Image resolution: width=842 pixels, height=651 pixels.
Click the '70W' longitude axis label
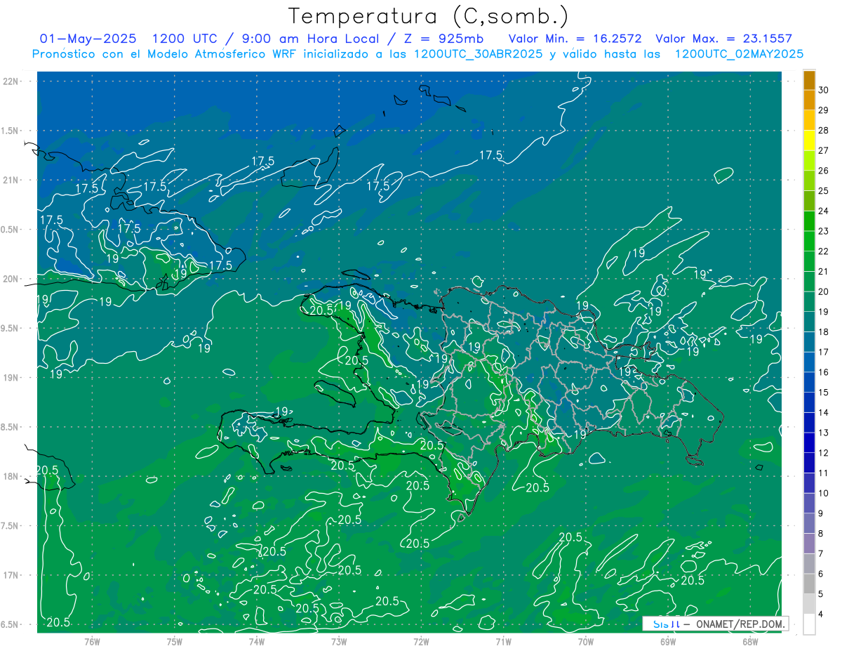(586, 641)
